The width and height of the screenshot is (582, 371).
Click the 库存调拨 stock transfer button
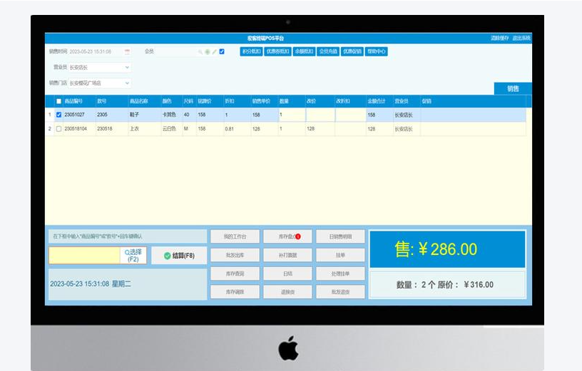click(x=235, y=292)
